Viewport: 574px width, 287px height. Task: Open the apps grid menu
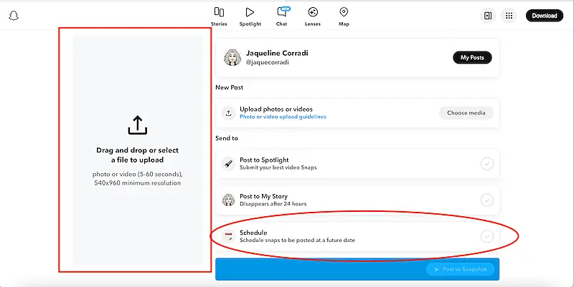[x=509, y=16]
